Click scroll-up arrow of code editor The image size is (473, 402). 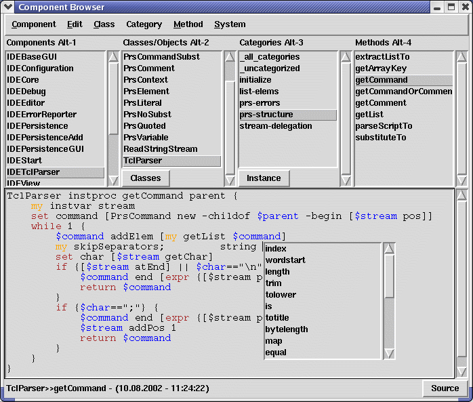pyautogui.click(x=462, y=196)
